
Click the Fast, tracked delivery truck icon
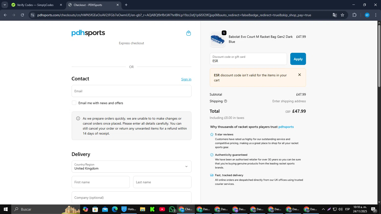pyautogui.click(x=212, y=175)
